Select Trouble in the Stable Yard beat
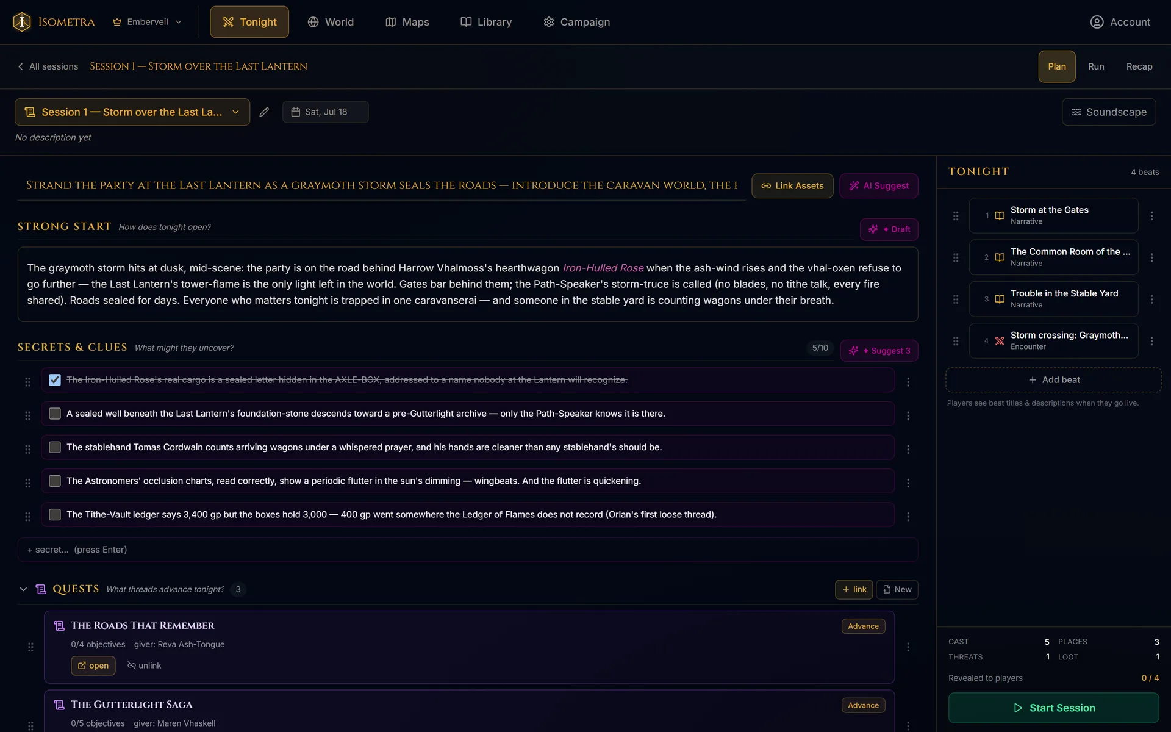 coord(1053,299)
